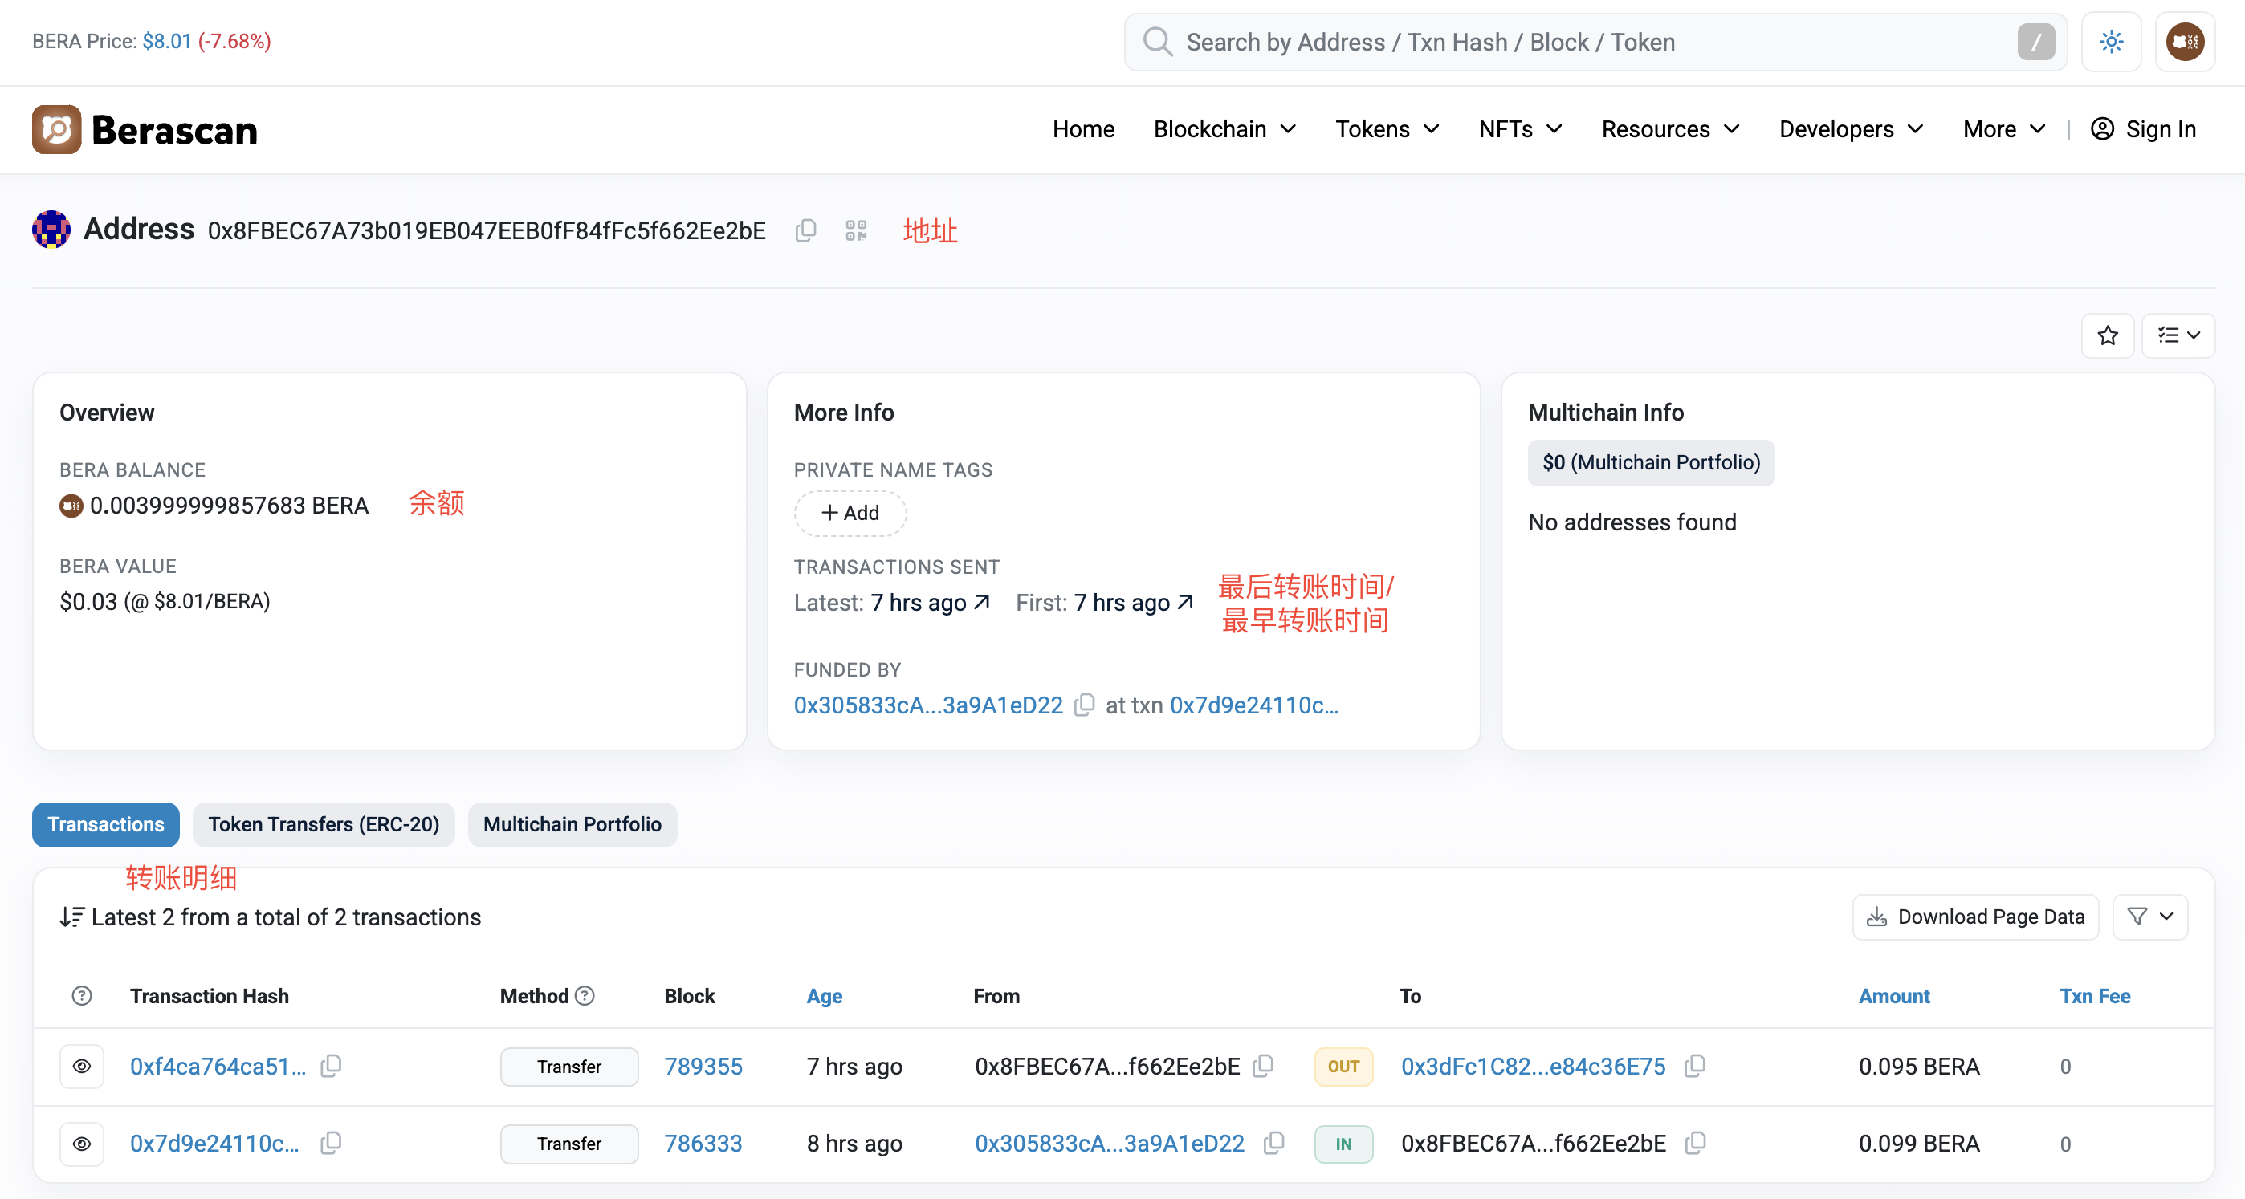
Task: Expand the transactions filter dropdown
Action: pos(2150,917)
